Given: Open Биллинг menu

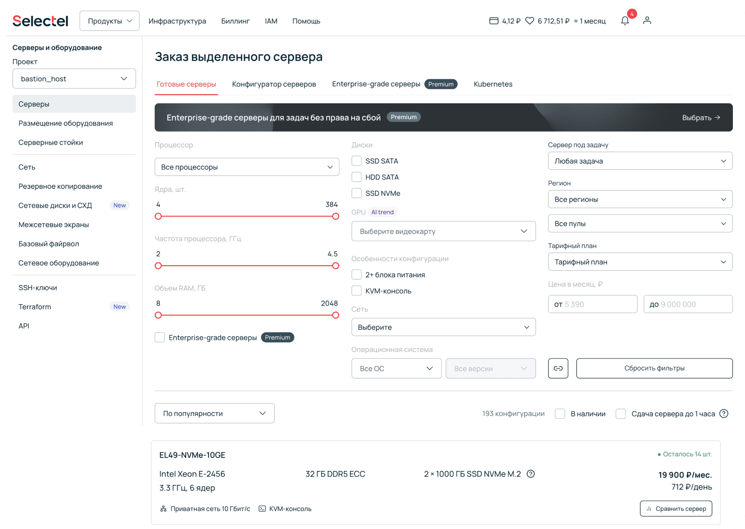Looking at the screenshot, I should coord(235,21).
